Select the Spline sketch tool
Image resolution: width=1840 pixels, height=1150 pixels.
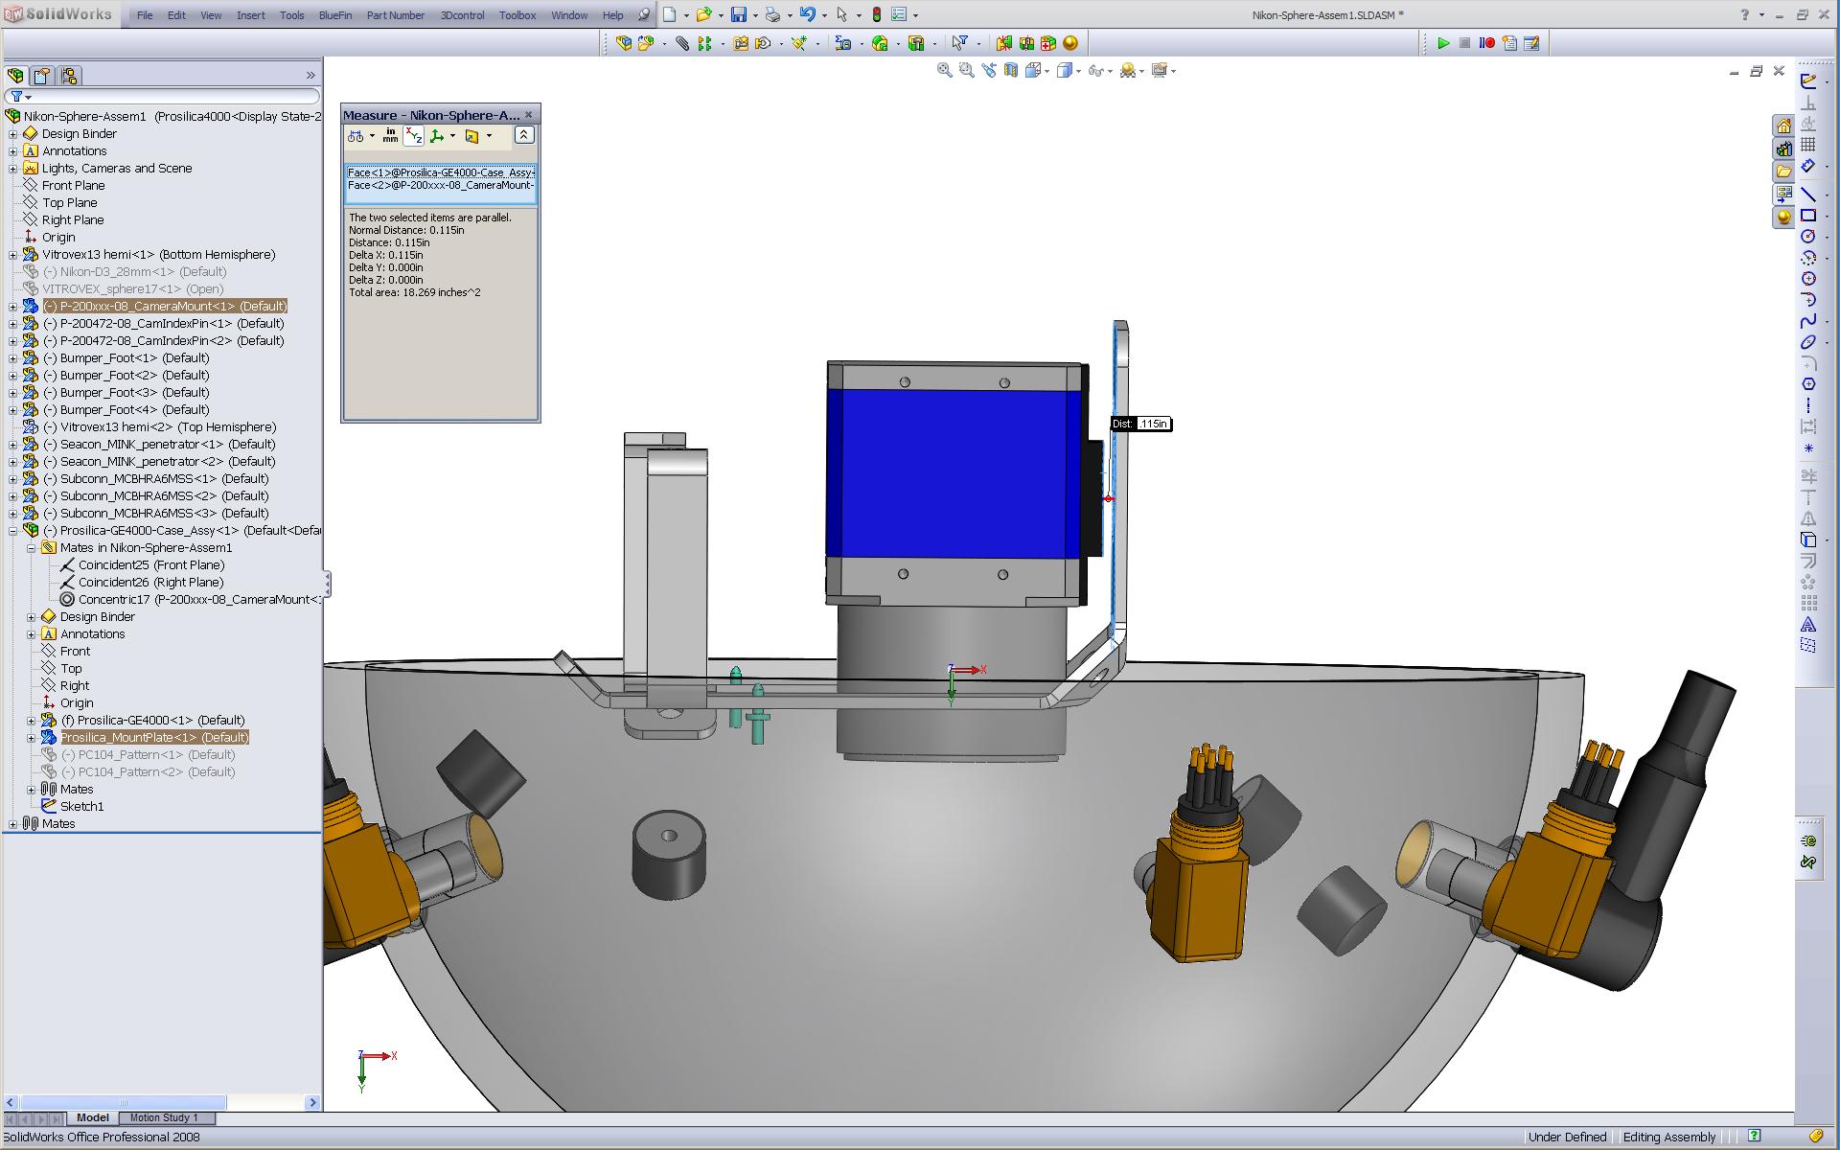pos(1808,321)
